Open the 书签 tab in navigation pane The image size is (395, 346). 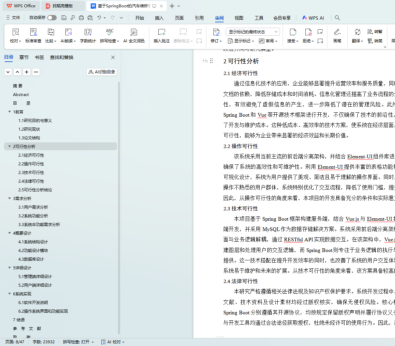[39, 57]
